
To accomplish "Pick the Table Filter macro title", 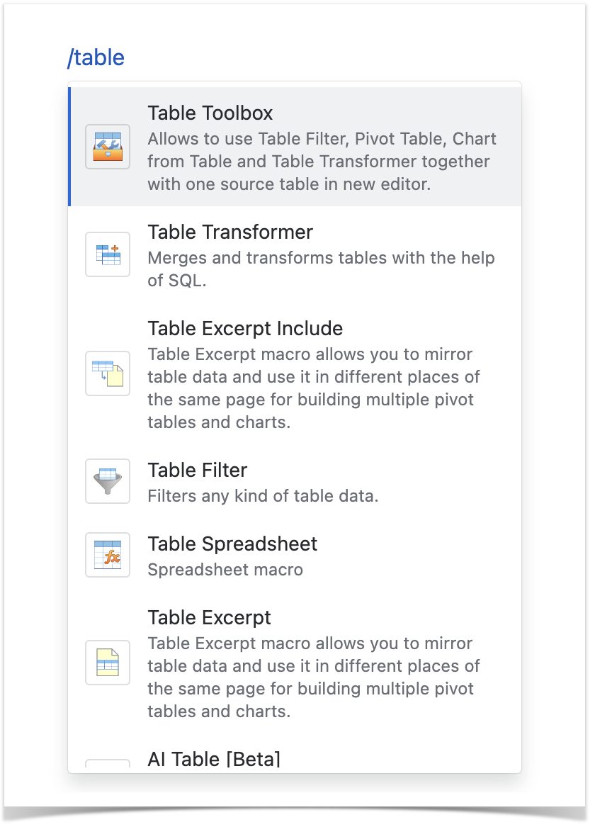I will [197, 471].
